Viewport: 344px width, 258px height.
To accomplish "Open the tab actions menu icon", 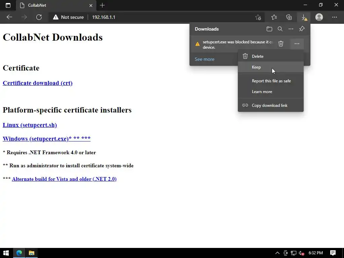I will point(8,5).
